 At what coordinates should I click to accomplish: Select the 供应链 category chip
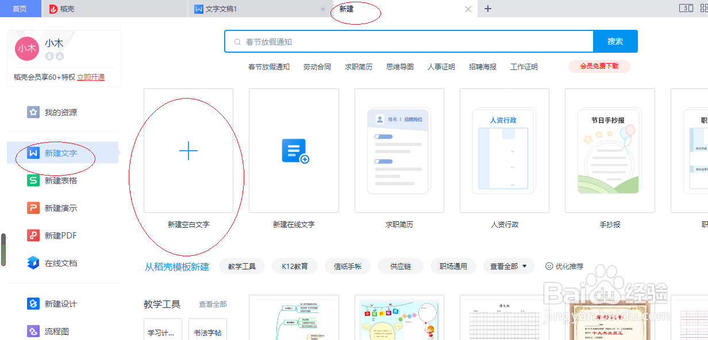tap(401, 266)
